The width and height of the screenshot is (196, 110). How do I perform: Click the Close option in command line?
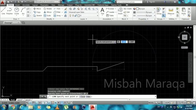pos(83,97)
